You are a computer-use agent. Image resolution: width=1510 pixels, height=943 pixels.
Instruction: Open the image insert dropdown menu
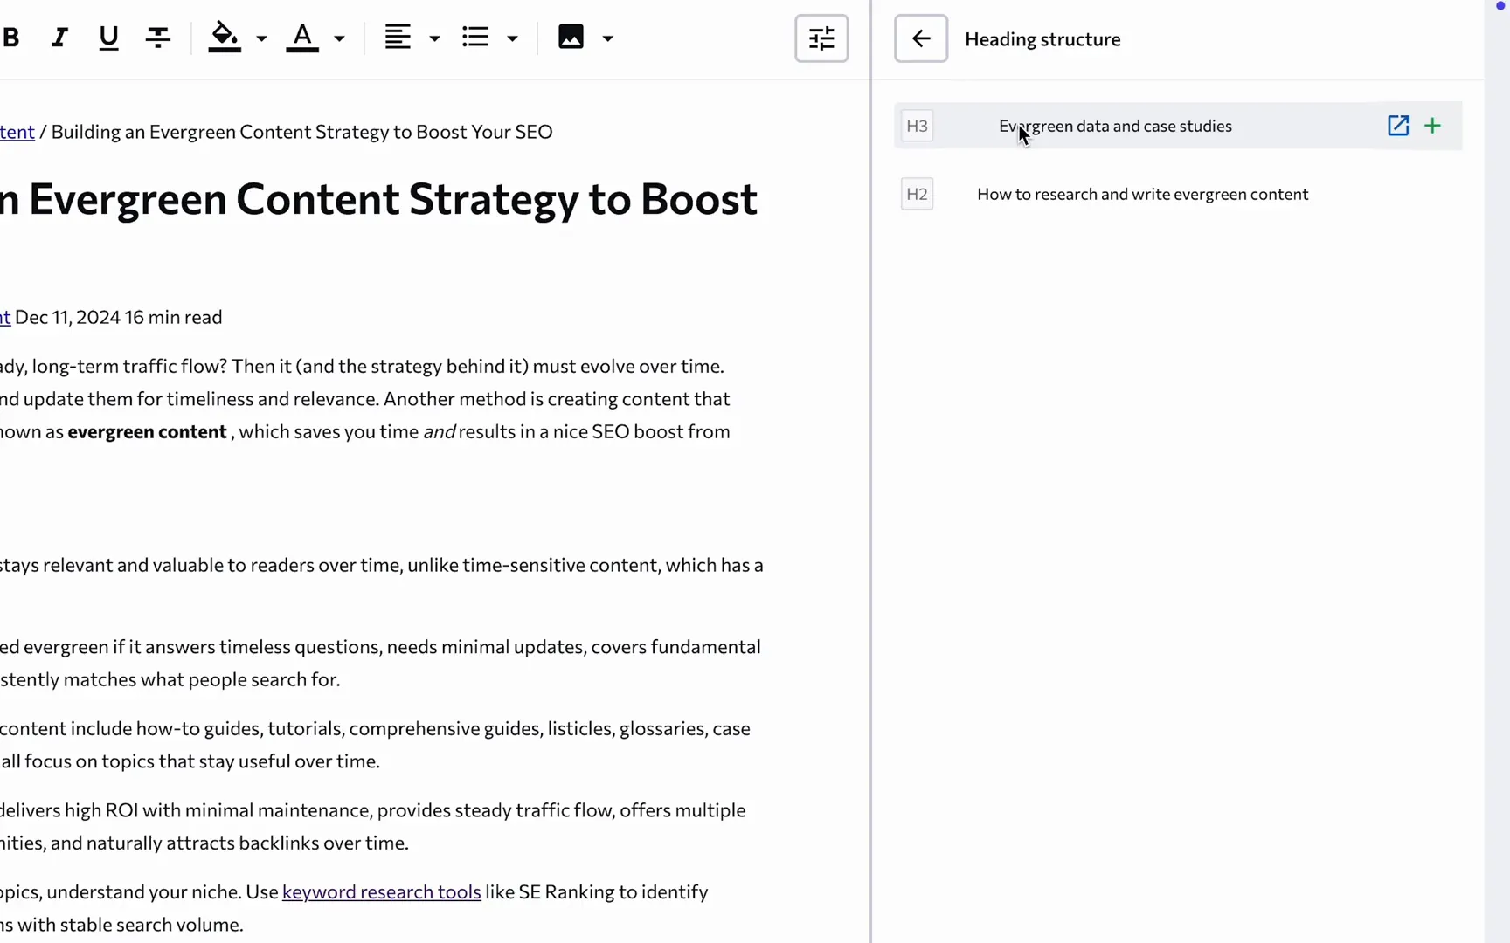[609, 38]
